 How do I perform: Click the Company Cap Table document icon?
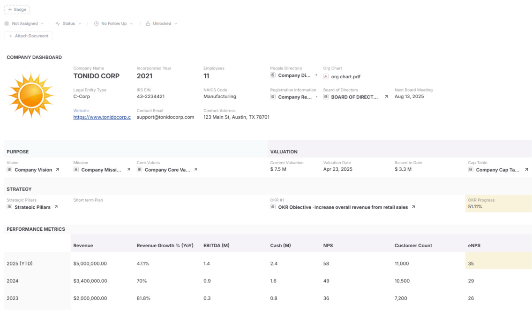(x=471, y=169)
